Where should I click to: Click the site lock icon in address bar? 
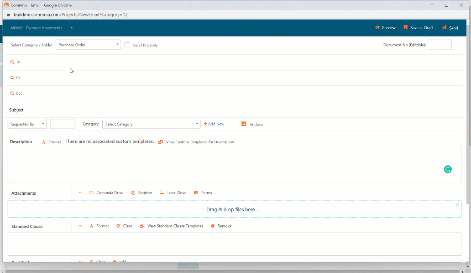(x=8, y=15)
